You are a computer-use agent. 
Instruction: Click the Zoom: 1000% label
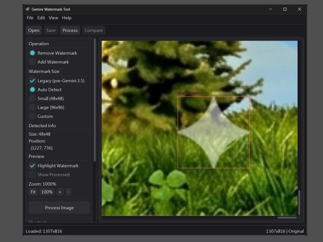pos(42,184)
